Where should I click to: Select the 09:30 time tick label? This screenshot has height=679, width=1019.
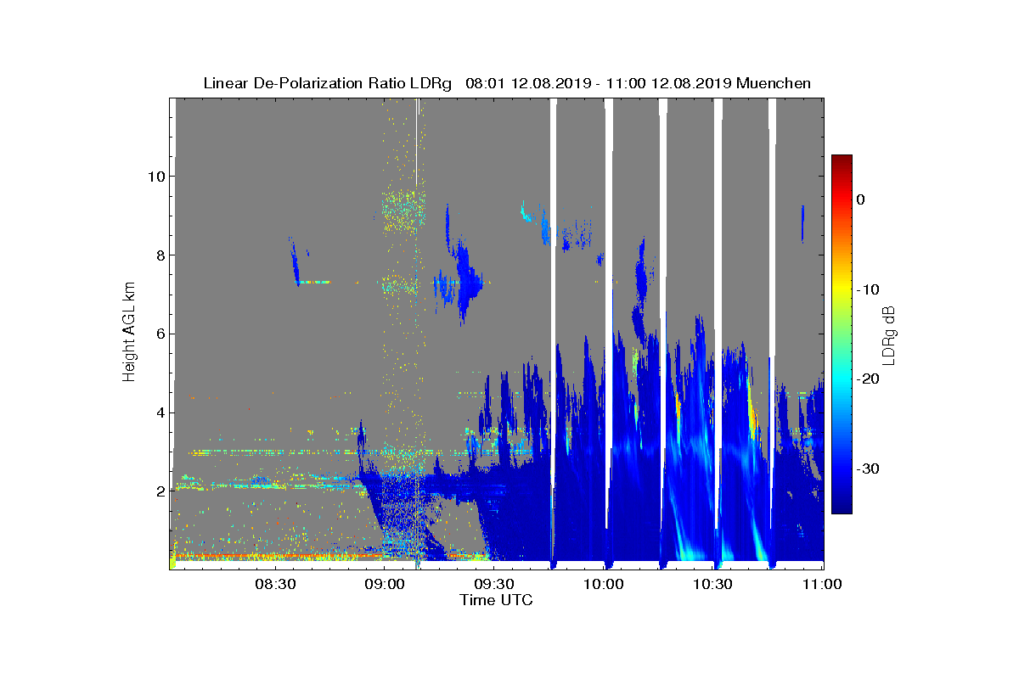[493, 585]
